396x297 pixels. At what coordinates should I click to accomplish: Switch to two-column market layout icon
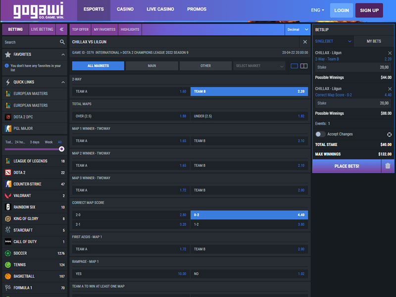304,66
